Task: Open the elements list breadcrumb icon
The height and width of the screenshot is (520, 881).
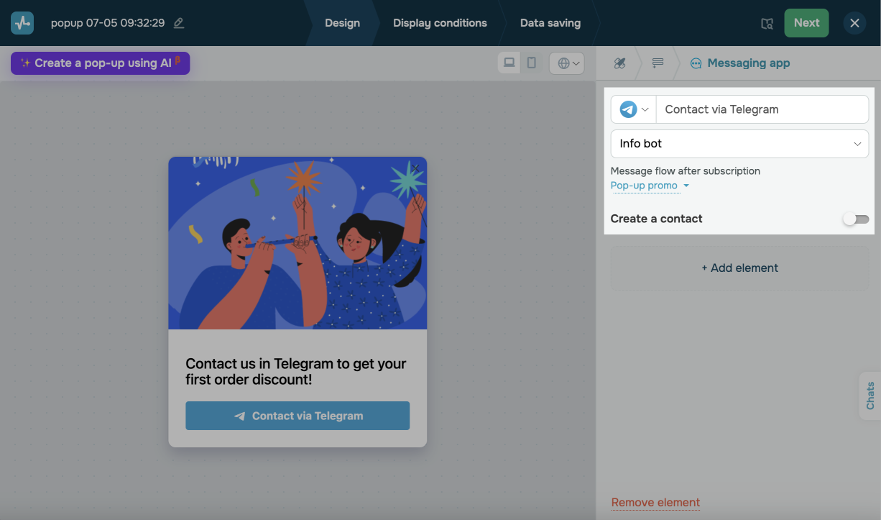Action: 658,63
